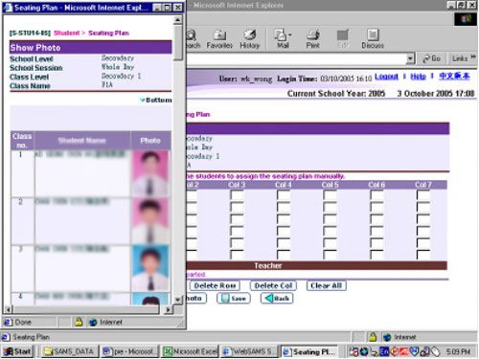479x359 pixels.
Task: Click the language indicator in system tray
Action: [384, 351]
